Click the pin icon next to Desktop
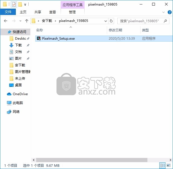Image resolution: width=173 pixels, height=169 pixels. (x=28, y=39)
